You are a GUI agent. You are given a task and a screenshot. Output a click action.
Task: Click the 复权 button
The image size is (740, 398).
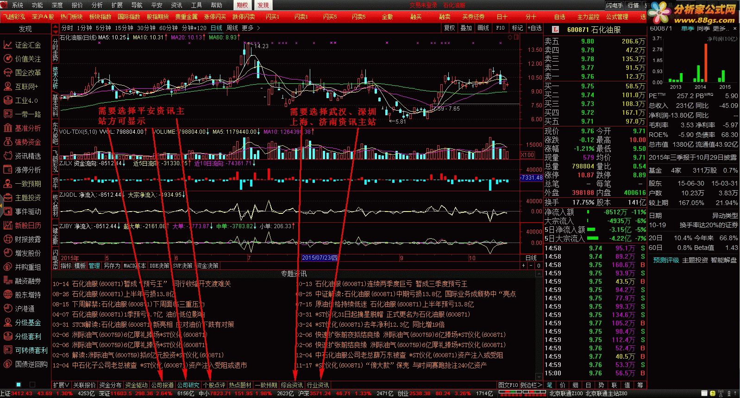449,28
